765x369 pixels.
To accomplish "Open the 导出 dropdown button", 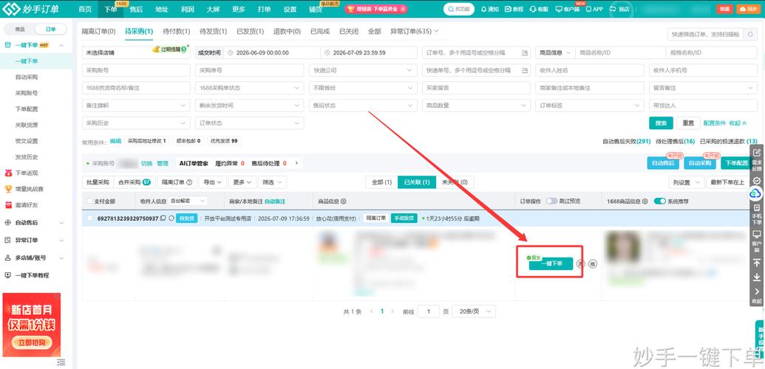I will point(213,182).
